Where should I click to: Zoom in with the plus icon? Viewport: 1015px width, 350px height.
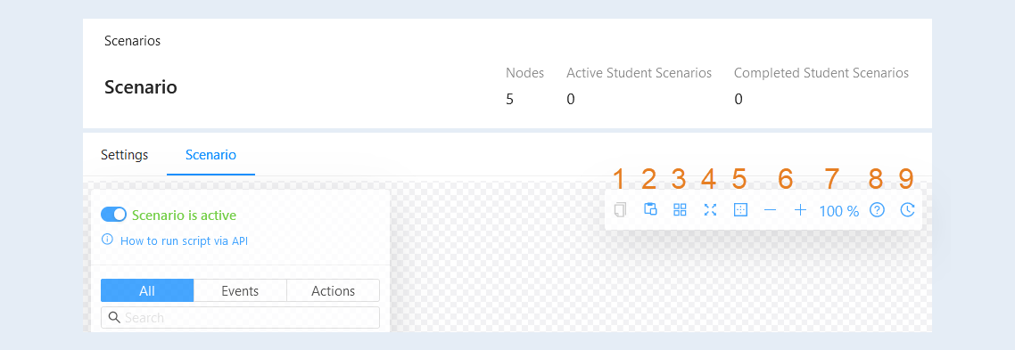tap(801, 210)
